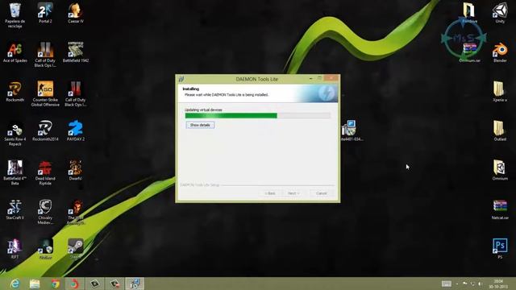Click the taskbar clock and date
Image resolution: width=516 pixels, height=290 pixels.
point(498,284)
